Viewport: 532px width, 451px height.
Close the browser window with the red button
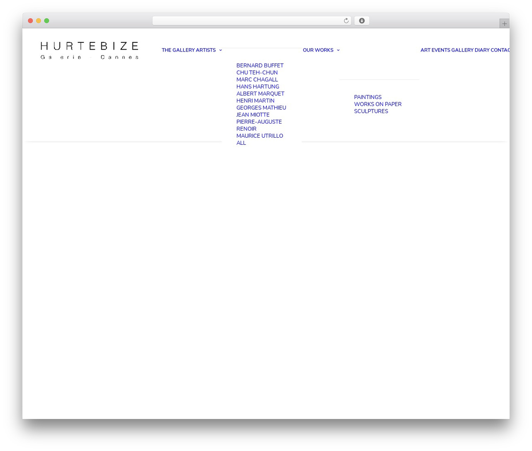point(30,21)
